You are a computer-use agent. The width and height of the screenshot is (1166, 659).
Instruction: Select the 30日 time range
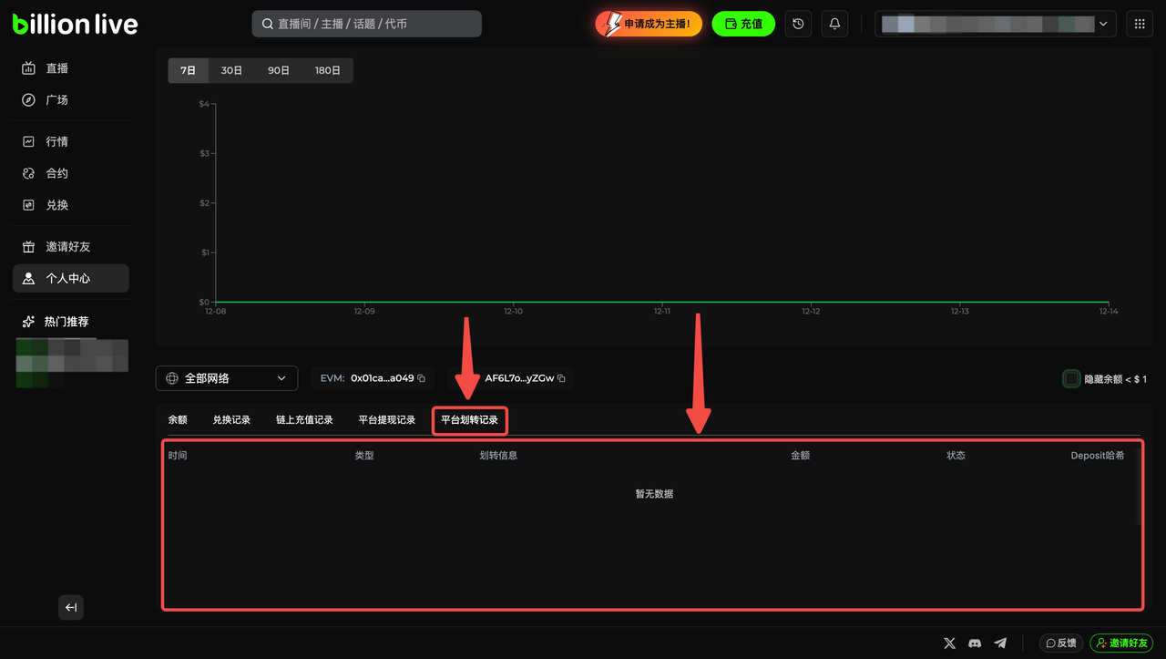pos(231,70)
